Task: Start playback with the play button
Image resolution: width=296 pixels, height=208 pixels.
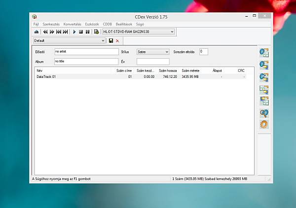Action: (74, 32)
